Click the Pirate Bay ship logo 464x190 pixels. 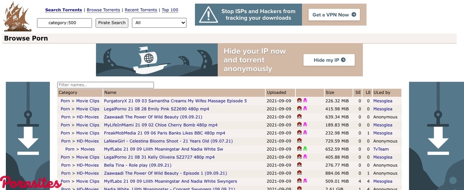click(18, 16)
